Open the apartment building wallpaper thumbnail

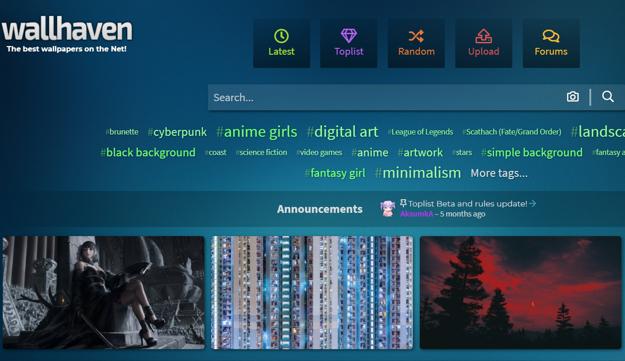(x=312, y=293)
